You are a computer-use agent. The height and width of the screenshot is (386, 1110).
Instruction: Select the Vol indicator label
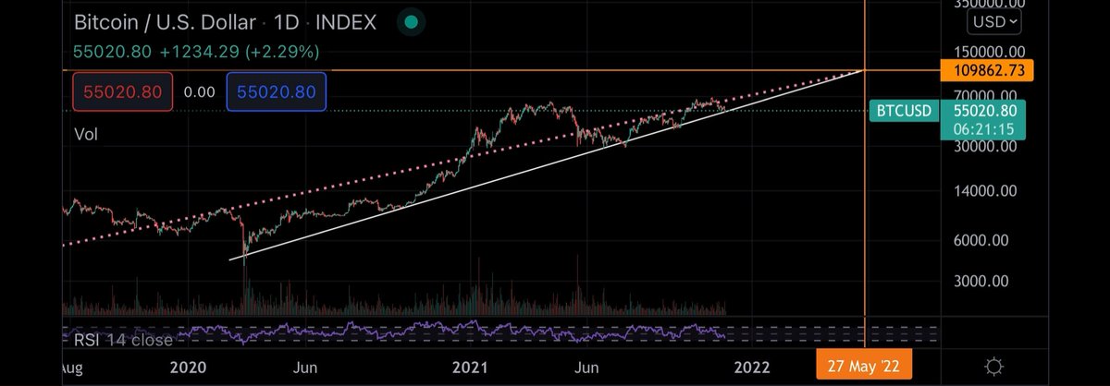click(86, 134)
